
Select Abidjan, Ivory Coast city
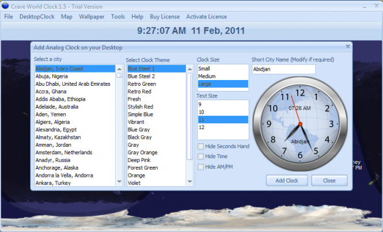click(75, 69)
